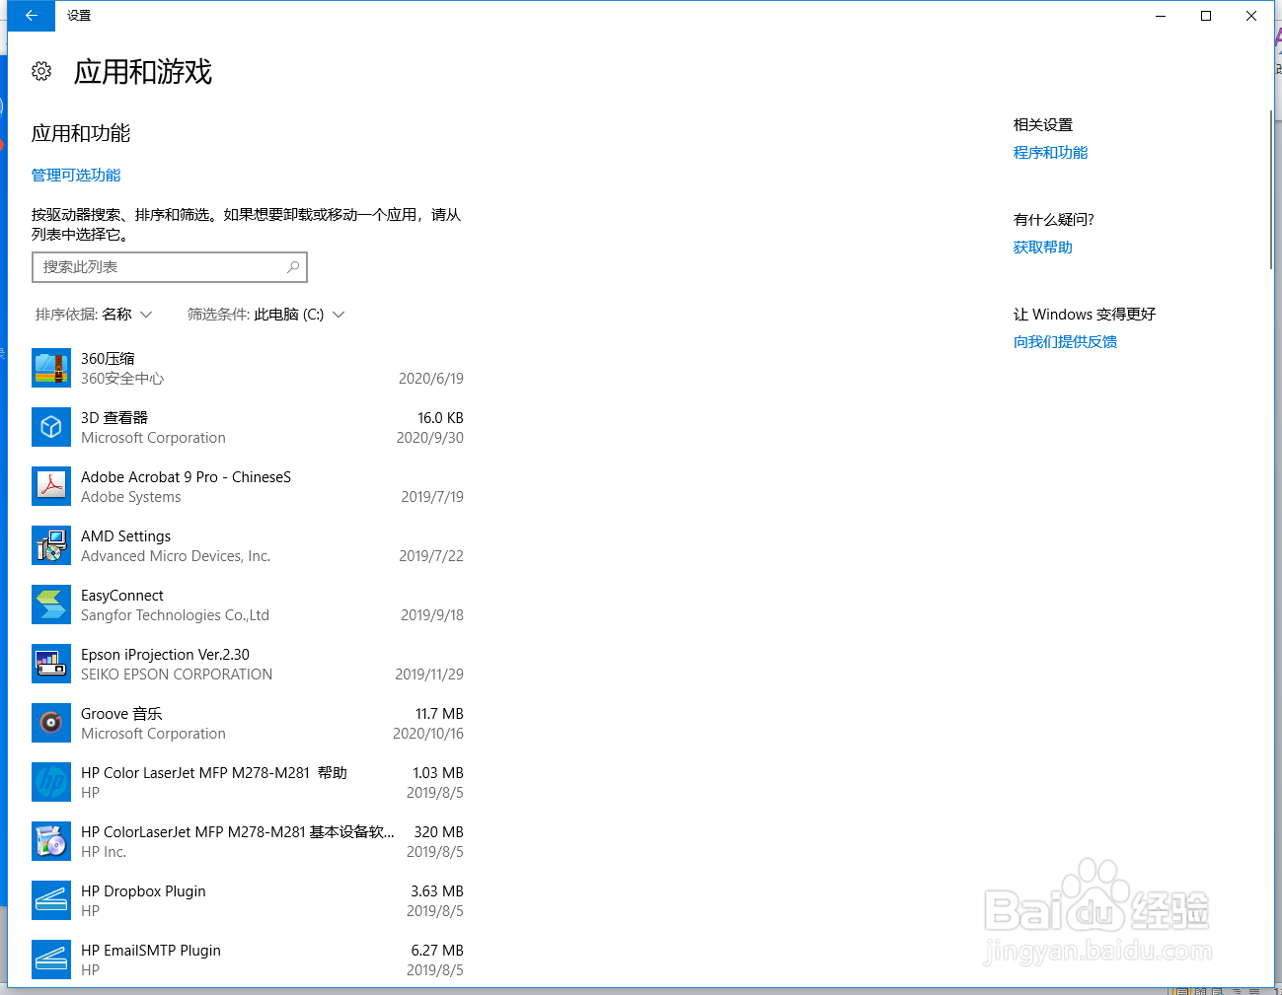Click Advanced Micro Devices, Inc. publisher text
1282x995 pixels.
(176, 556)
